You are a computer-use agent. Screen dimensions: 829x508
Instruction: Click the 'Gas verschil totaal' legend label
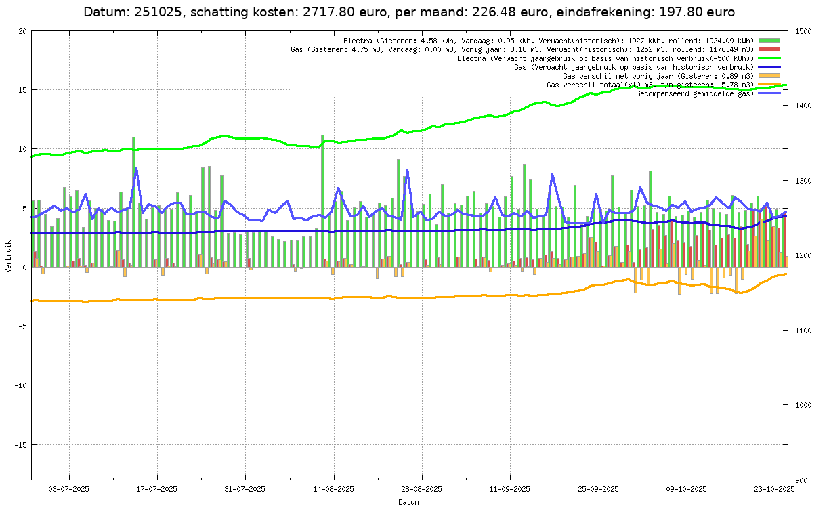click(x=650, y=85)
